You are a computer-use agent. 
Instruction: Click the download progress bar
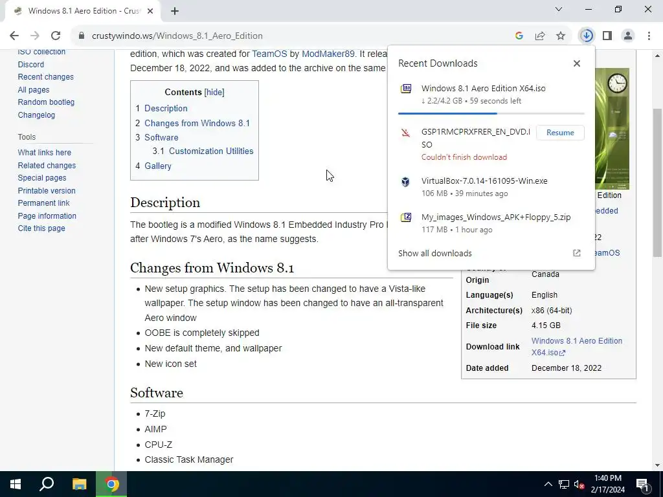pyautogui.click(x=491, y=113)
